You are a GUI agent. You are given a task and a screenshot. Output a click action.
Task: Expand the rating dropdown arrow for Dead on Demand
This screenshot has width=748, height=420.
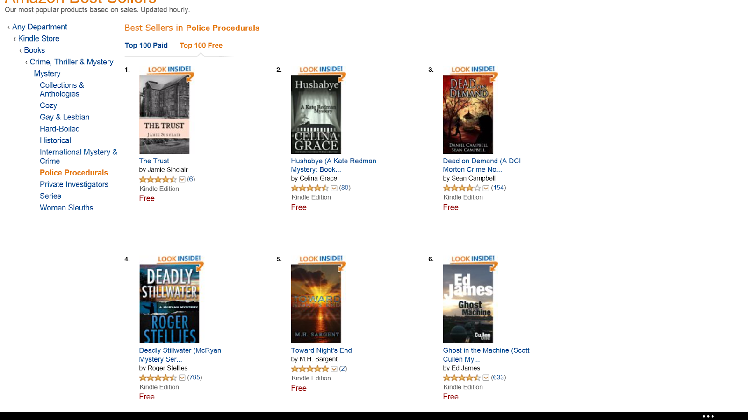486,189
